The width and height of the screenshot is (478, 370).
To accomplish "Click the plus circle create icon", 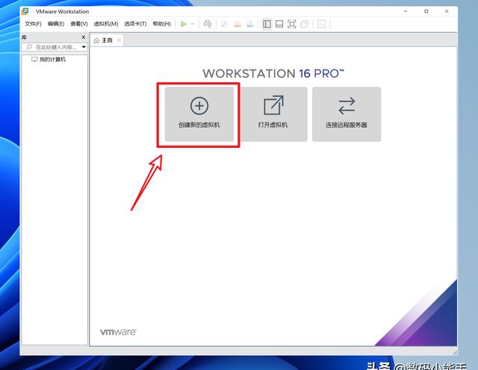I will coord(199,106).
